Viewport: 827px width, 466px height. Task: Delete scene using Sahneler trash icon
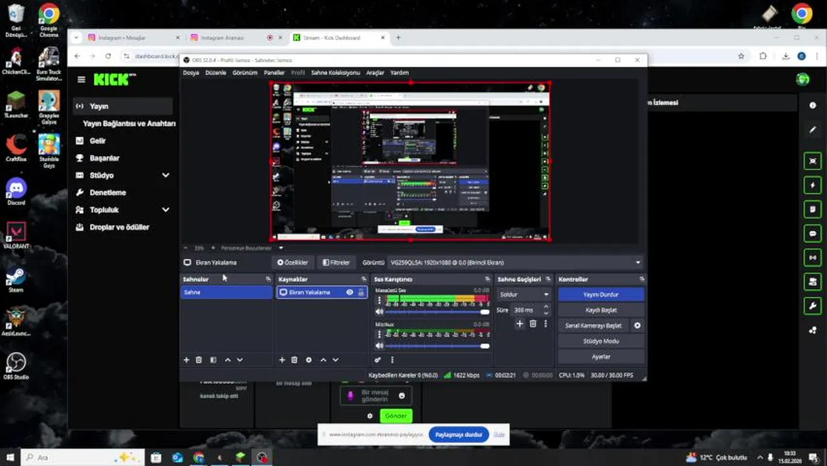coord(199,360)
